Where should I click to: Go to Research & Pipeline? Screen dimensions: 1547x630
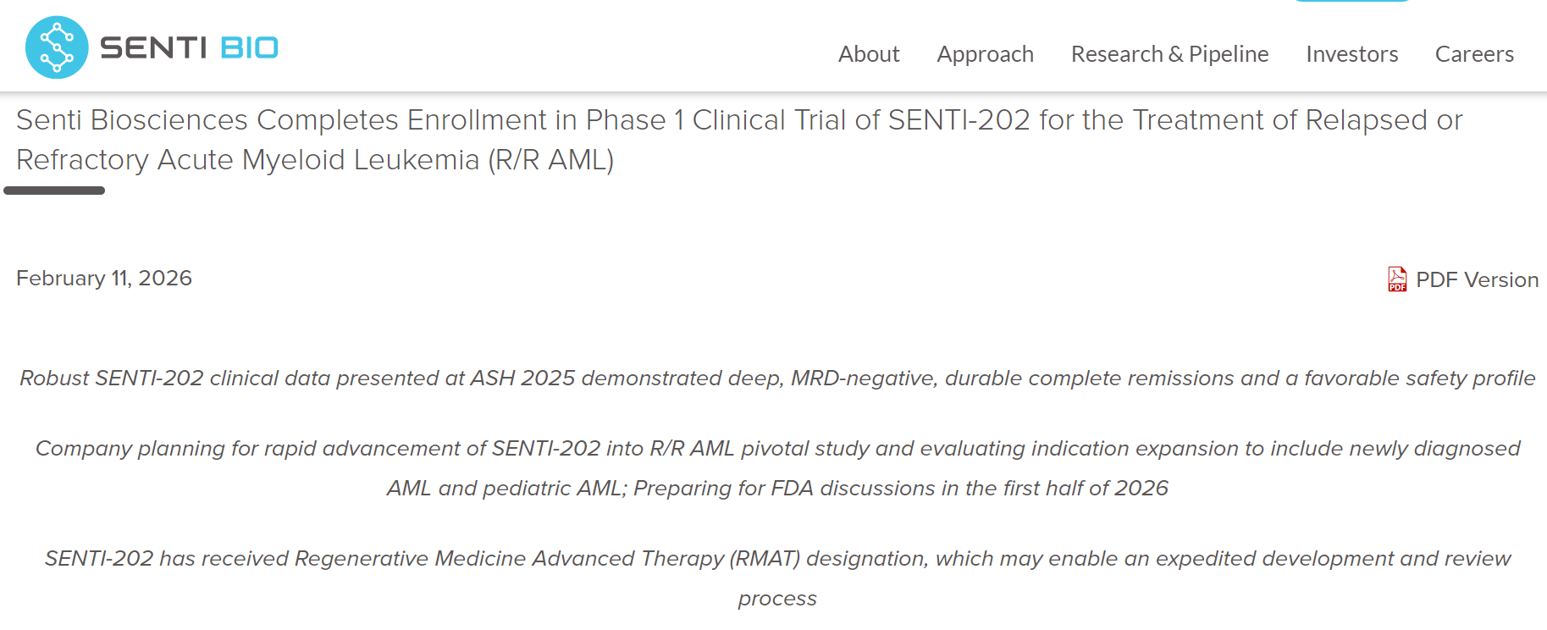click(x=1169, y=54)
